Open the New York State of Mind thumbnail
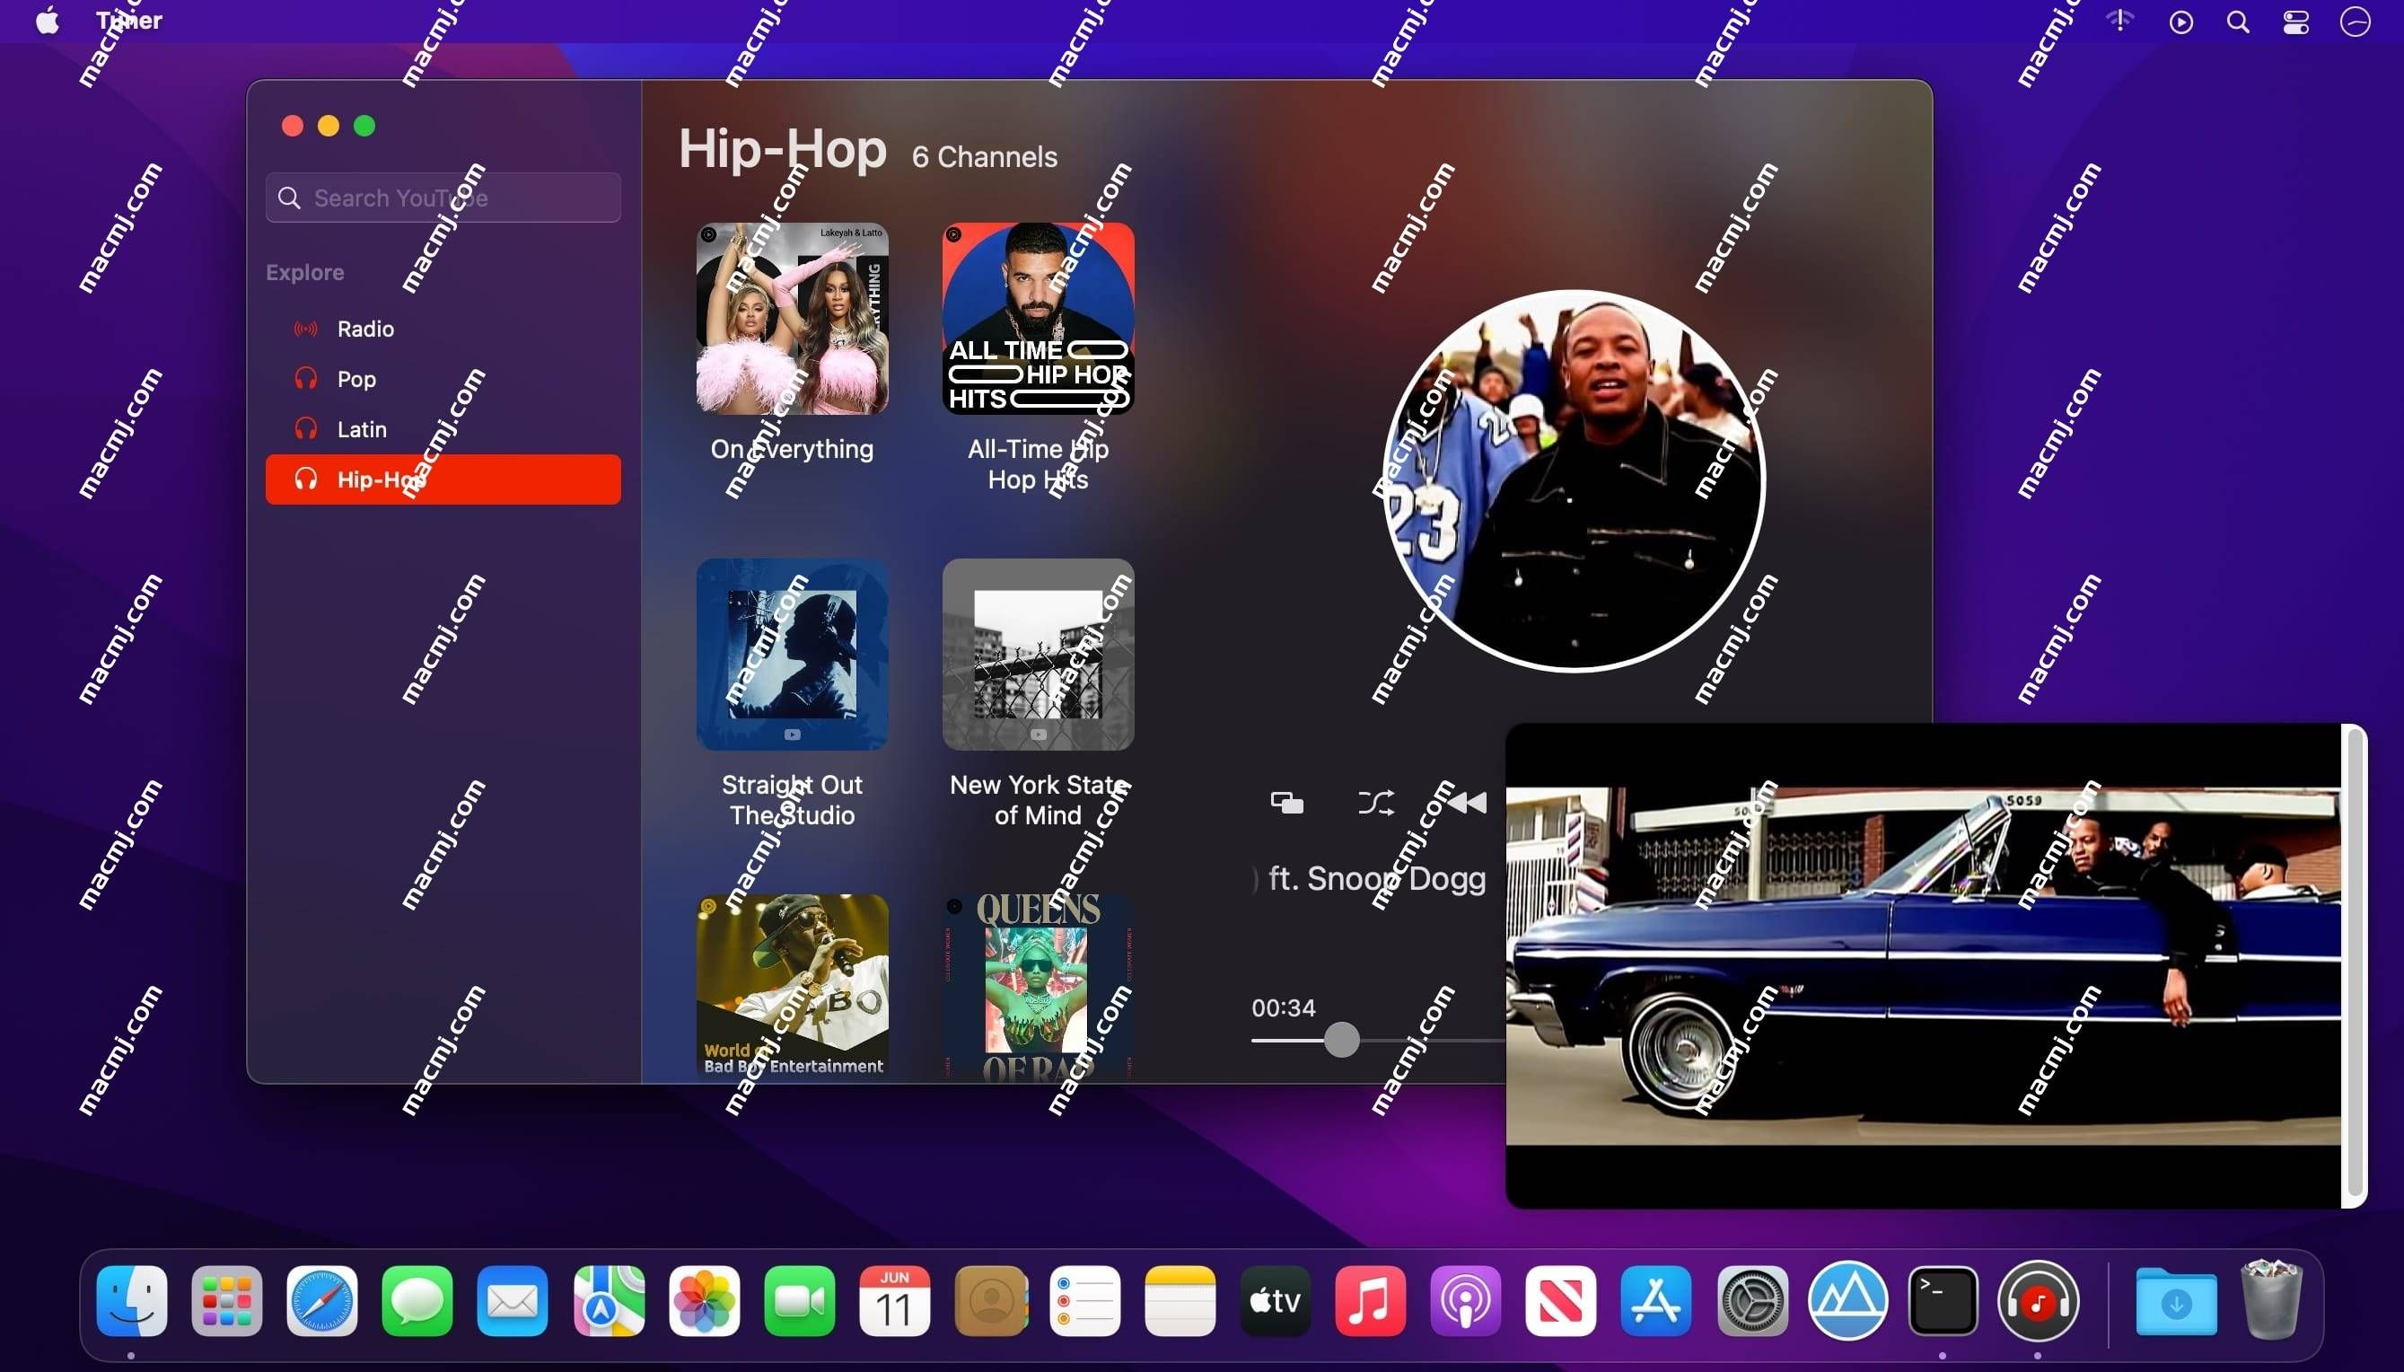 click(x=1038, y=654)
